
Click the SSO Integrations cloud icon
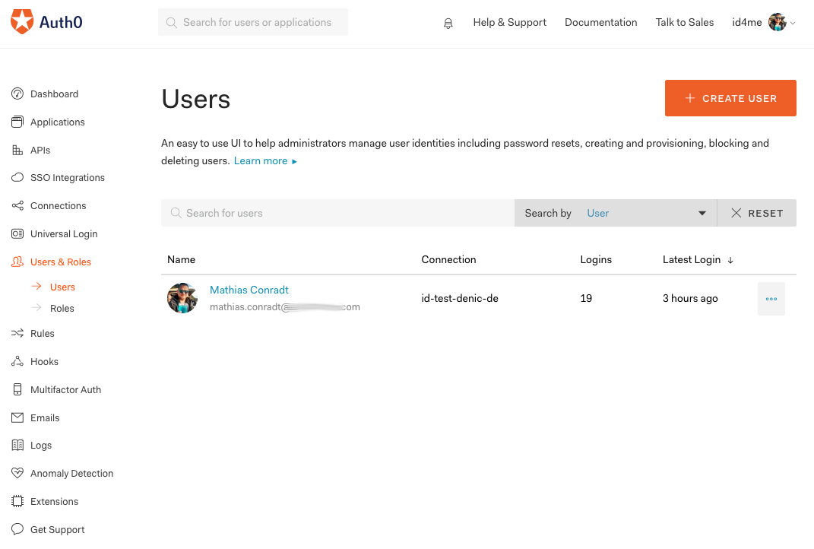click(17, 178)
